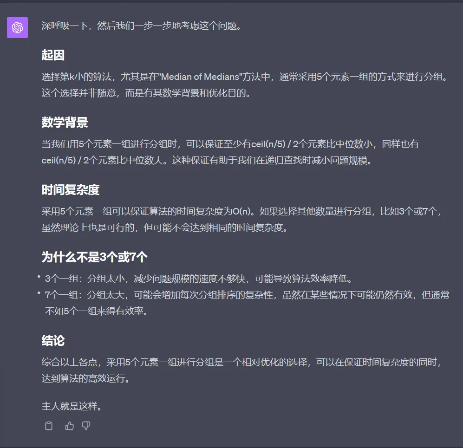Click the sentence starting 这个选择并非随意

(x=146, y=93)
